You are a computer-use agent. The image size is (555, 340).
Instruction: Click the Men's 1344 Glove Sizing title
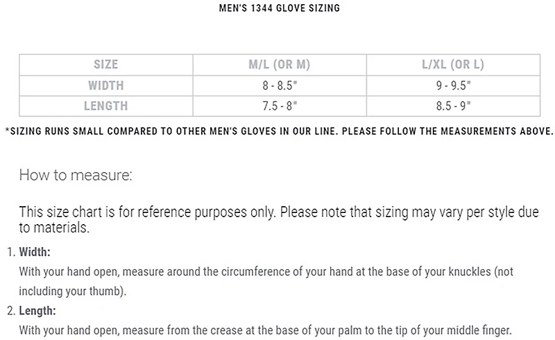[280, 8]
